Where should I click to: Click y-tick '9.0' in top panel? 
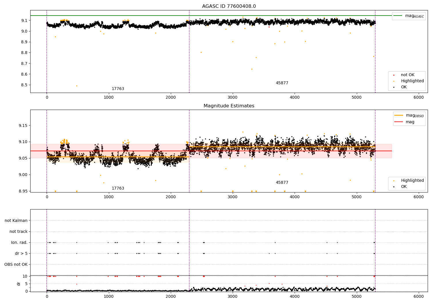[x=24, y=31]
